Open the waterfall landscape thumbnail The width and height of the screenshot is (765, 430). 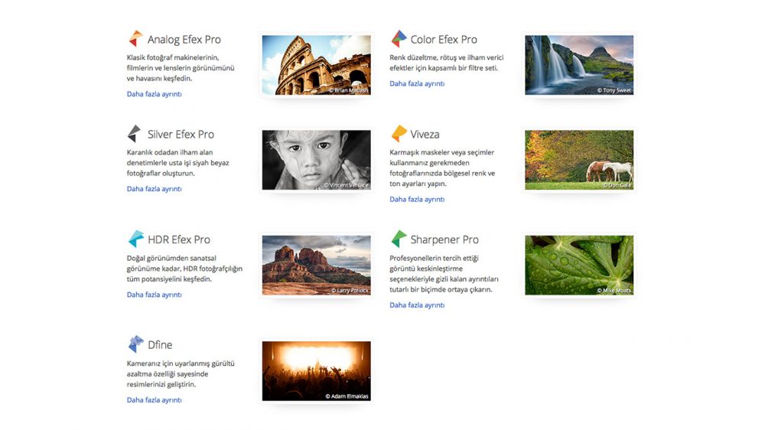tap(579, 65)
